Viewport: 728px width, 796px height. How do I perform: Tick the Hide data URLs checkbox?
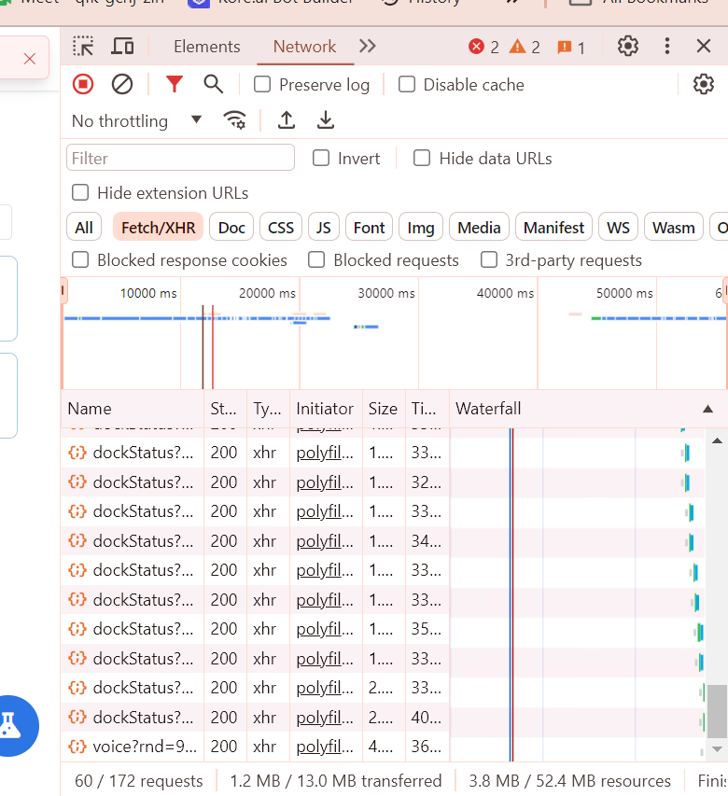pos(422,159)
